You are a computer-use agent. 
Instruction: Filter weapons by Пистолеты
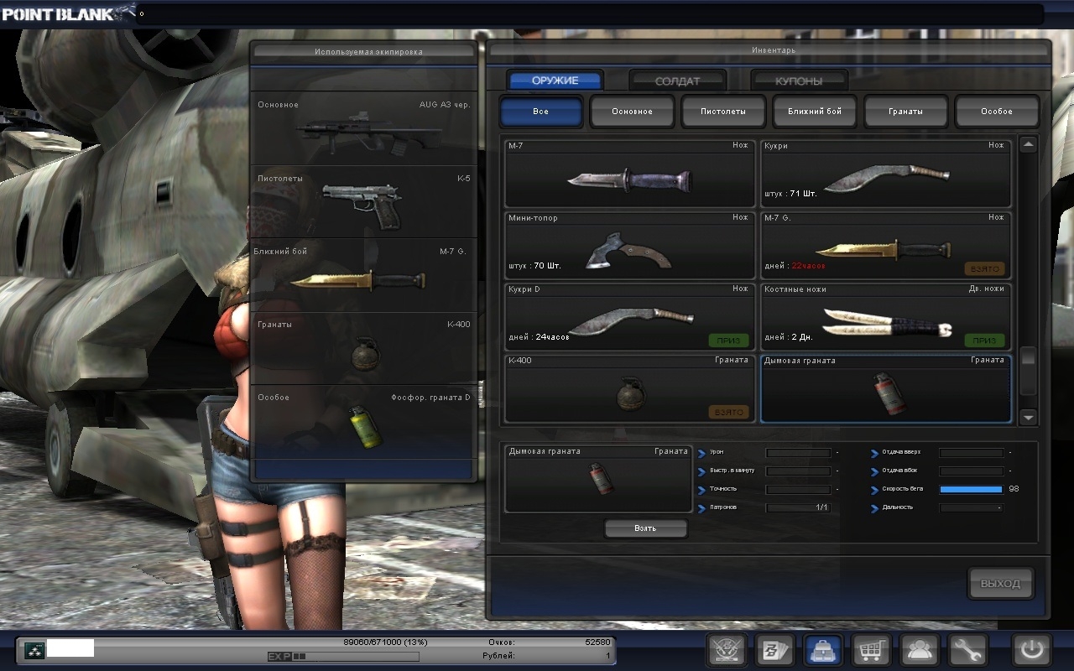click(723, 112)
